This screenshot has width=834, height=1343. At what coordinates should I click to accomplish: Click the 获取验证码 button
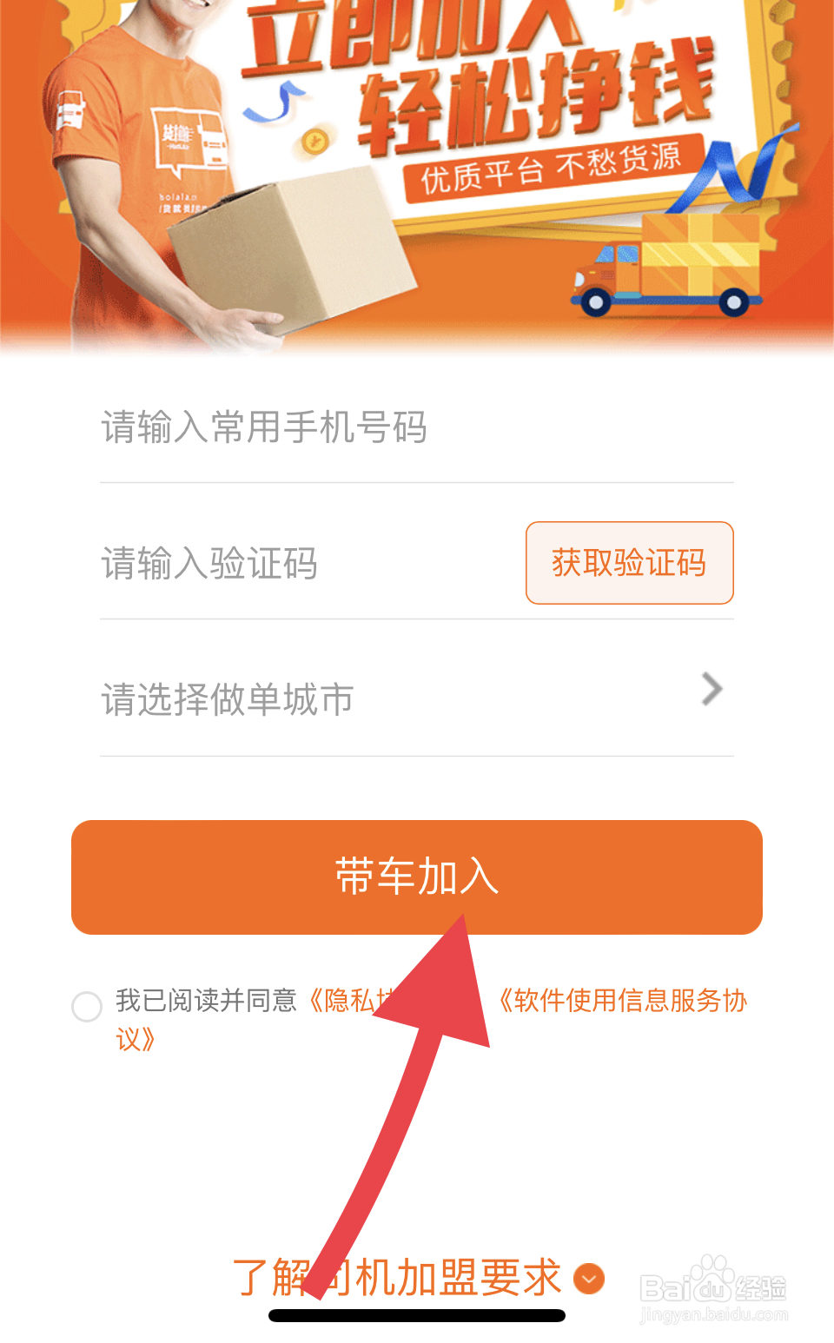pos(630,563)
